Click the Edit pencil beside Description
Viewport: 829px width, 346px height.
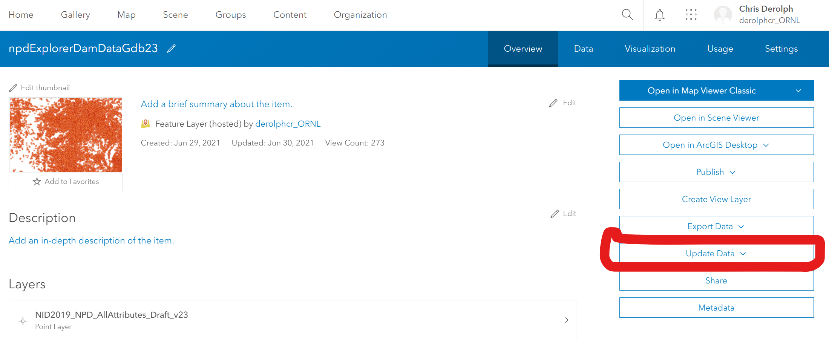[x=554, y=213]
